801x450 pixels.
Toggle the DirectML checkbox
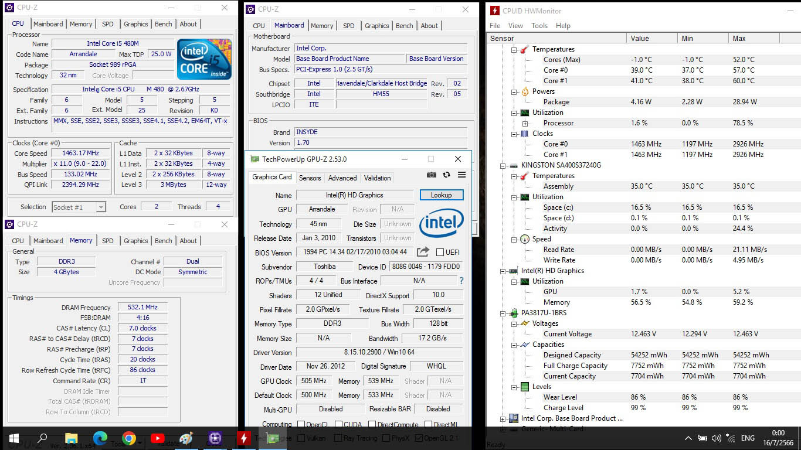pyautogui.click(x=428, y=425)
